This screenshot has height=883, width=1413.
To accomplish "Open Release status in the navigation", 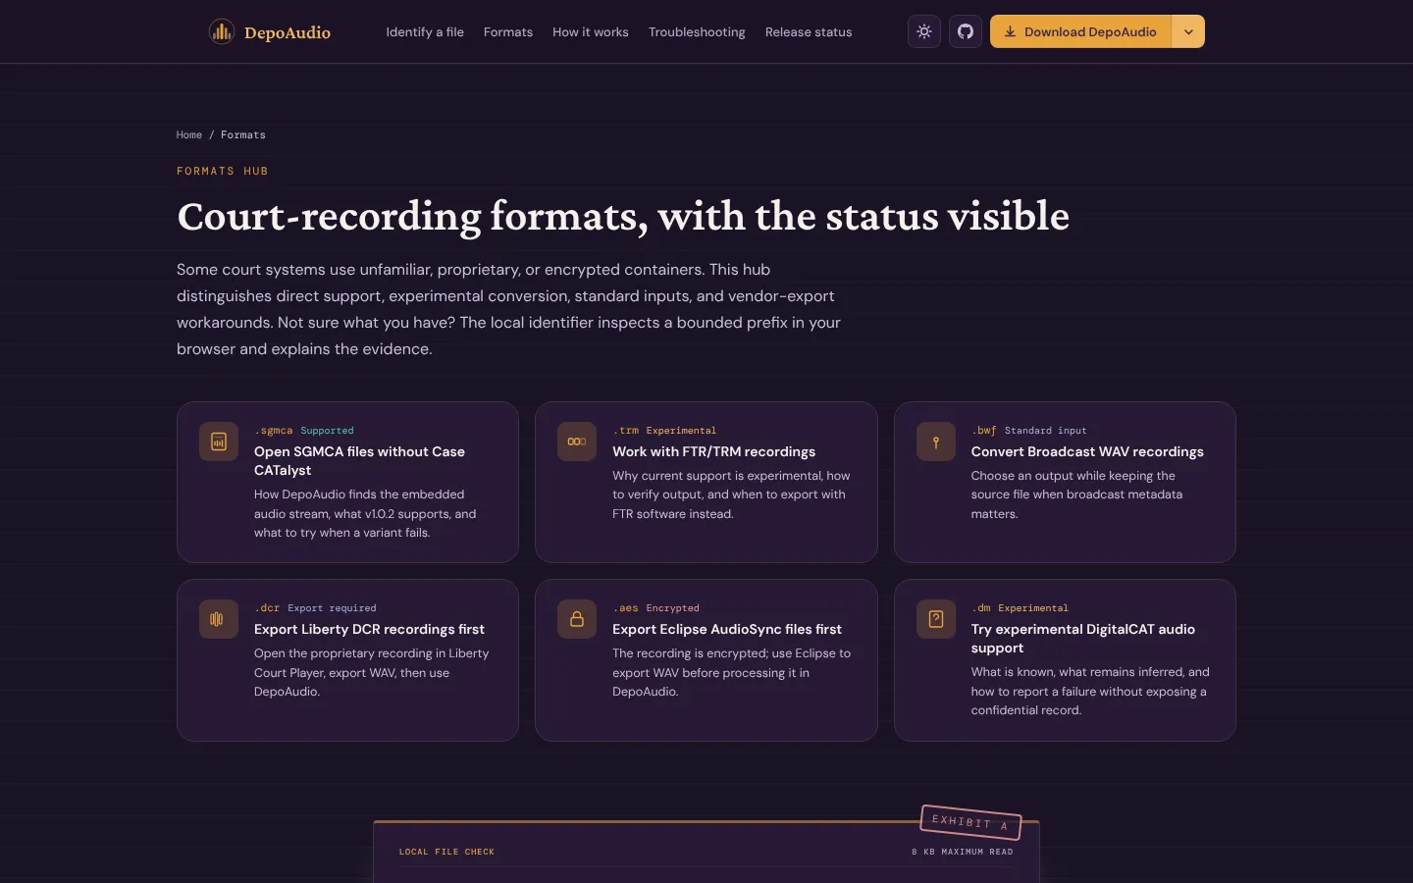I will 809,32.
